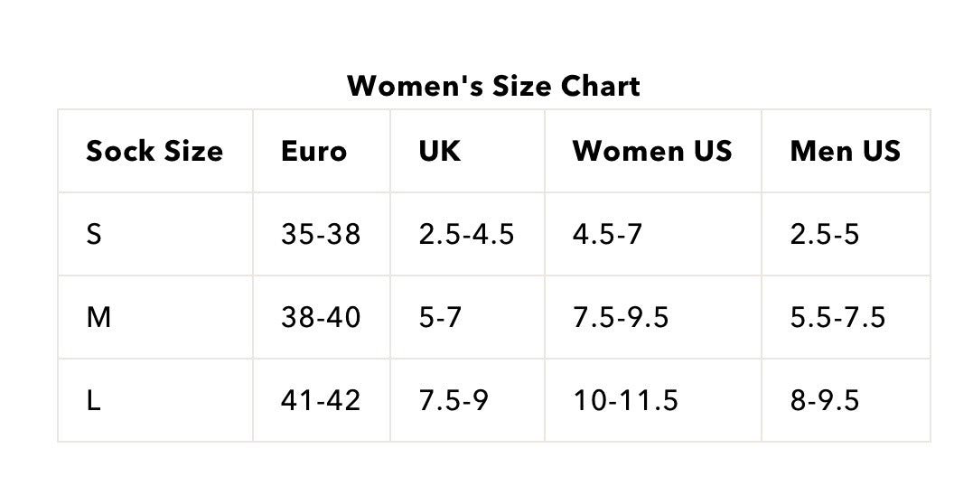Viewport: 954px width, 495px height.
Task: Click the S sock size cell
Action: [94, 235]
